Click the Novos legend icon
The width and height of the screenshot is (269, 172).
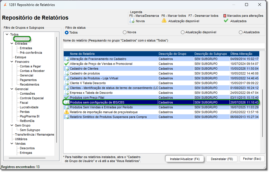coord(132,21)
